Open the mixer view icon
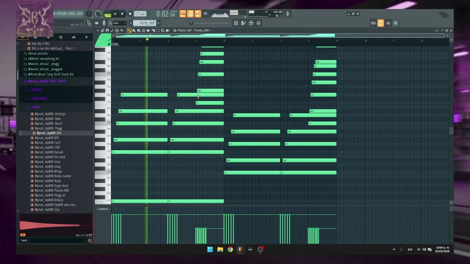Viewport: 470px width, 264px height. [258, 23]
